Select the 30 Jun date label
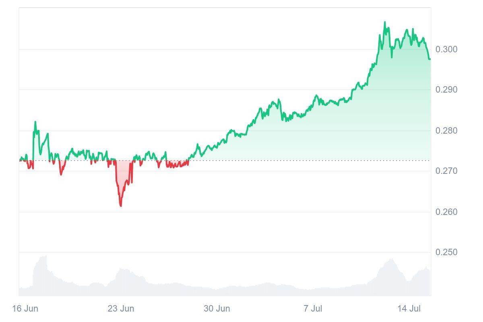This screenshot has height=322, width=483. click(x=217, y=309)
